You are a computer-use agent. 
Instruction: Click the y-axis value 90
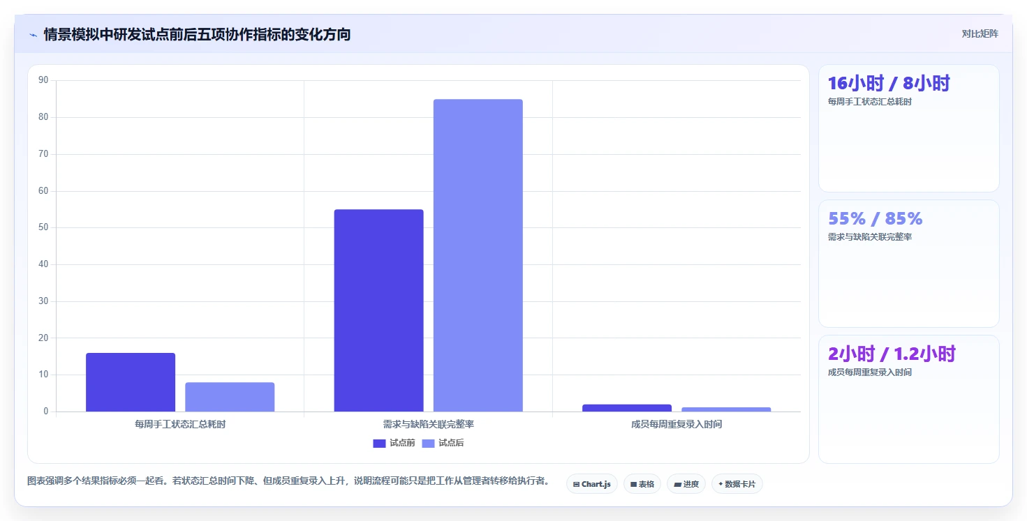click(x=43, y=80)
